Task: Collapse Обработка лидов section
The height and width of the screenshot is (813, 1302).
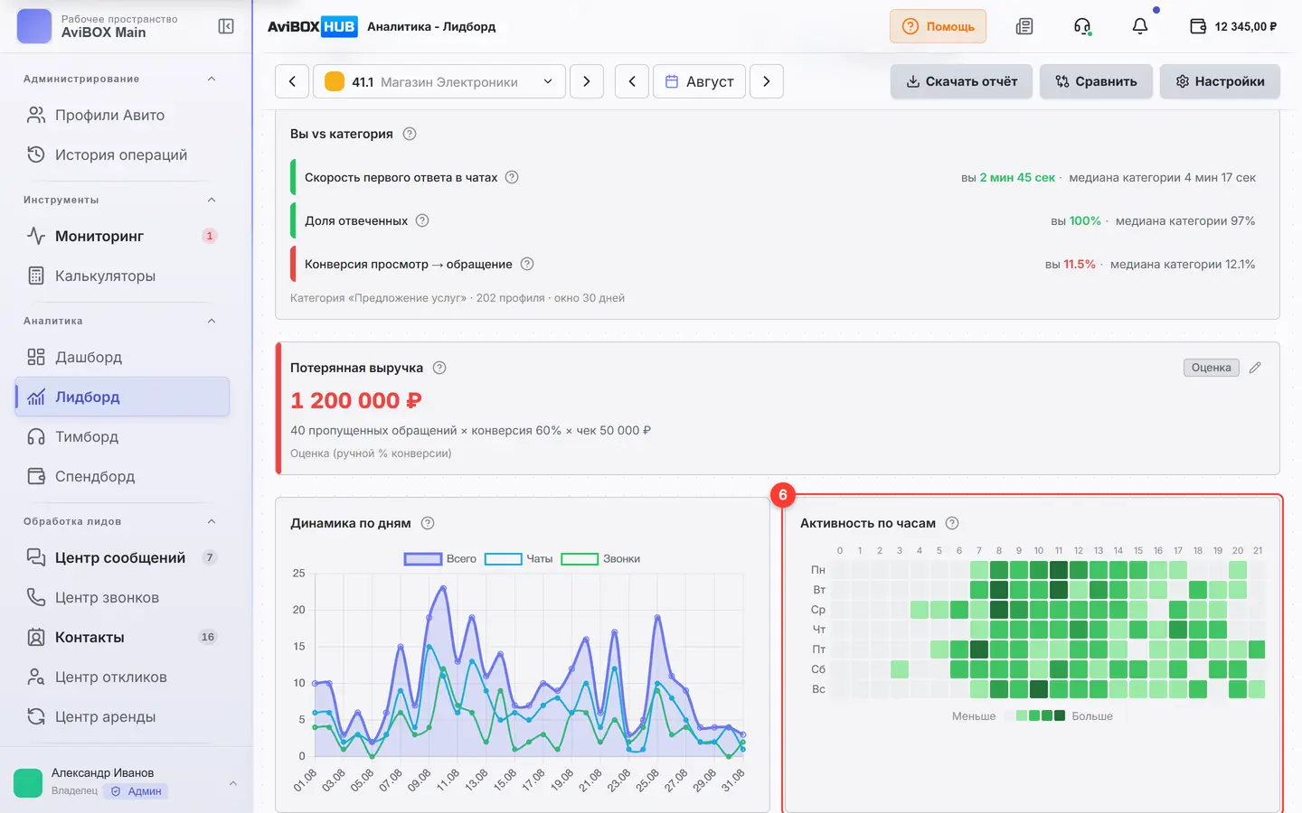Action: (x=212, y=521)
